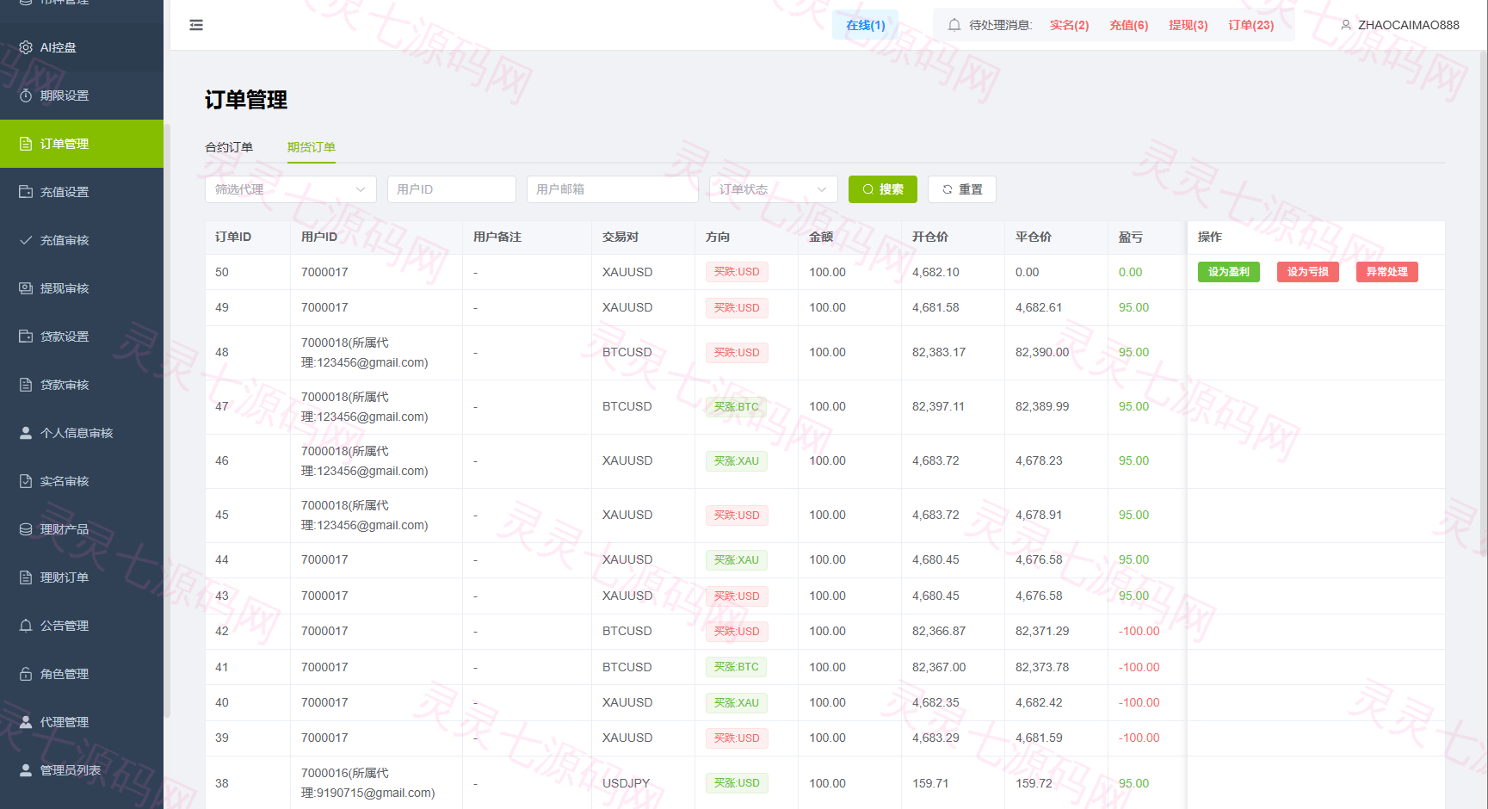
Task: Click 异常处理 for order 50
Action: click(x=1387, y=272)
